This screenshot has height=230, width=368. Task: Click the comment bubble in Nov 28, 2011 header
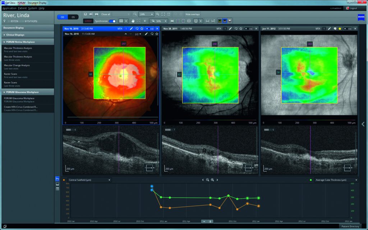[x=236, y=29]
